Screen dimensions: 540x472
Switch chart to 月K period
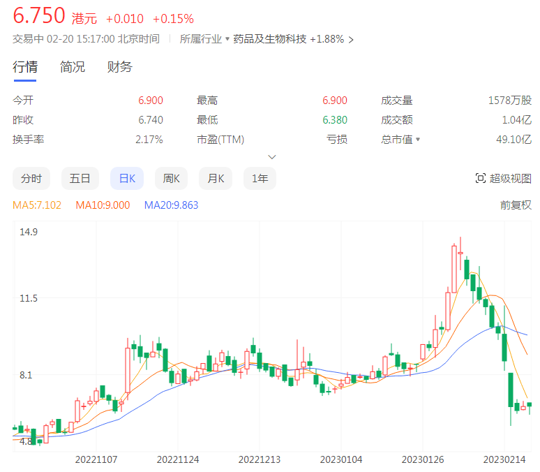(x=216, y=179)
